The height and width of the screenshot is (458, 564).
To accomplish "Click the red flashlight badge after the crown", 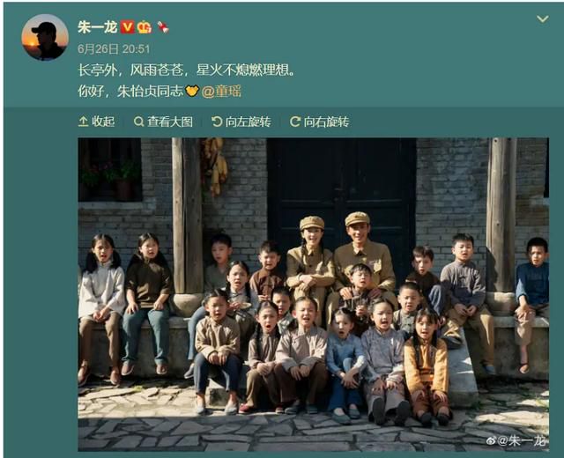I will click(163, 27).
